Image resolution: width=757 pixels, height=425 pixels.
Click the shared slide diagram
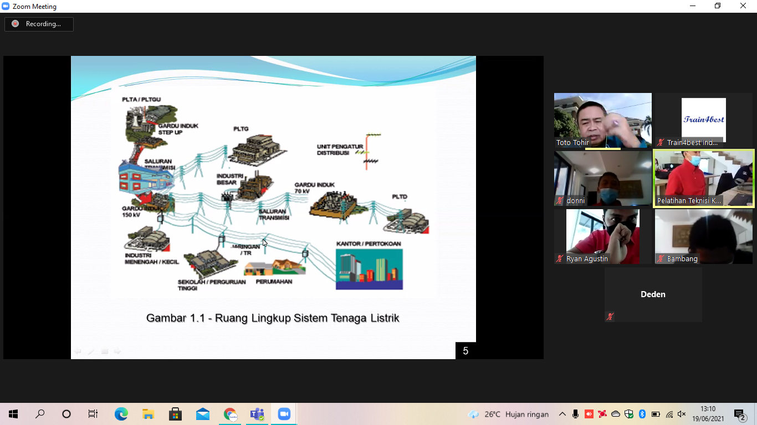coord(273,194)
